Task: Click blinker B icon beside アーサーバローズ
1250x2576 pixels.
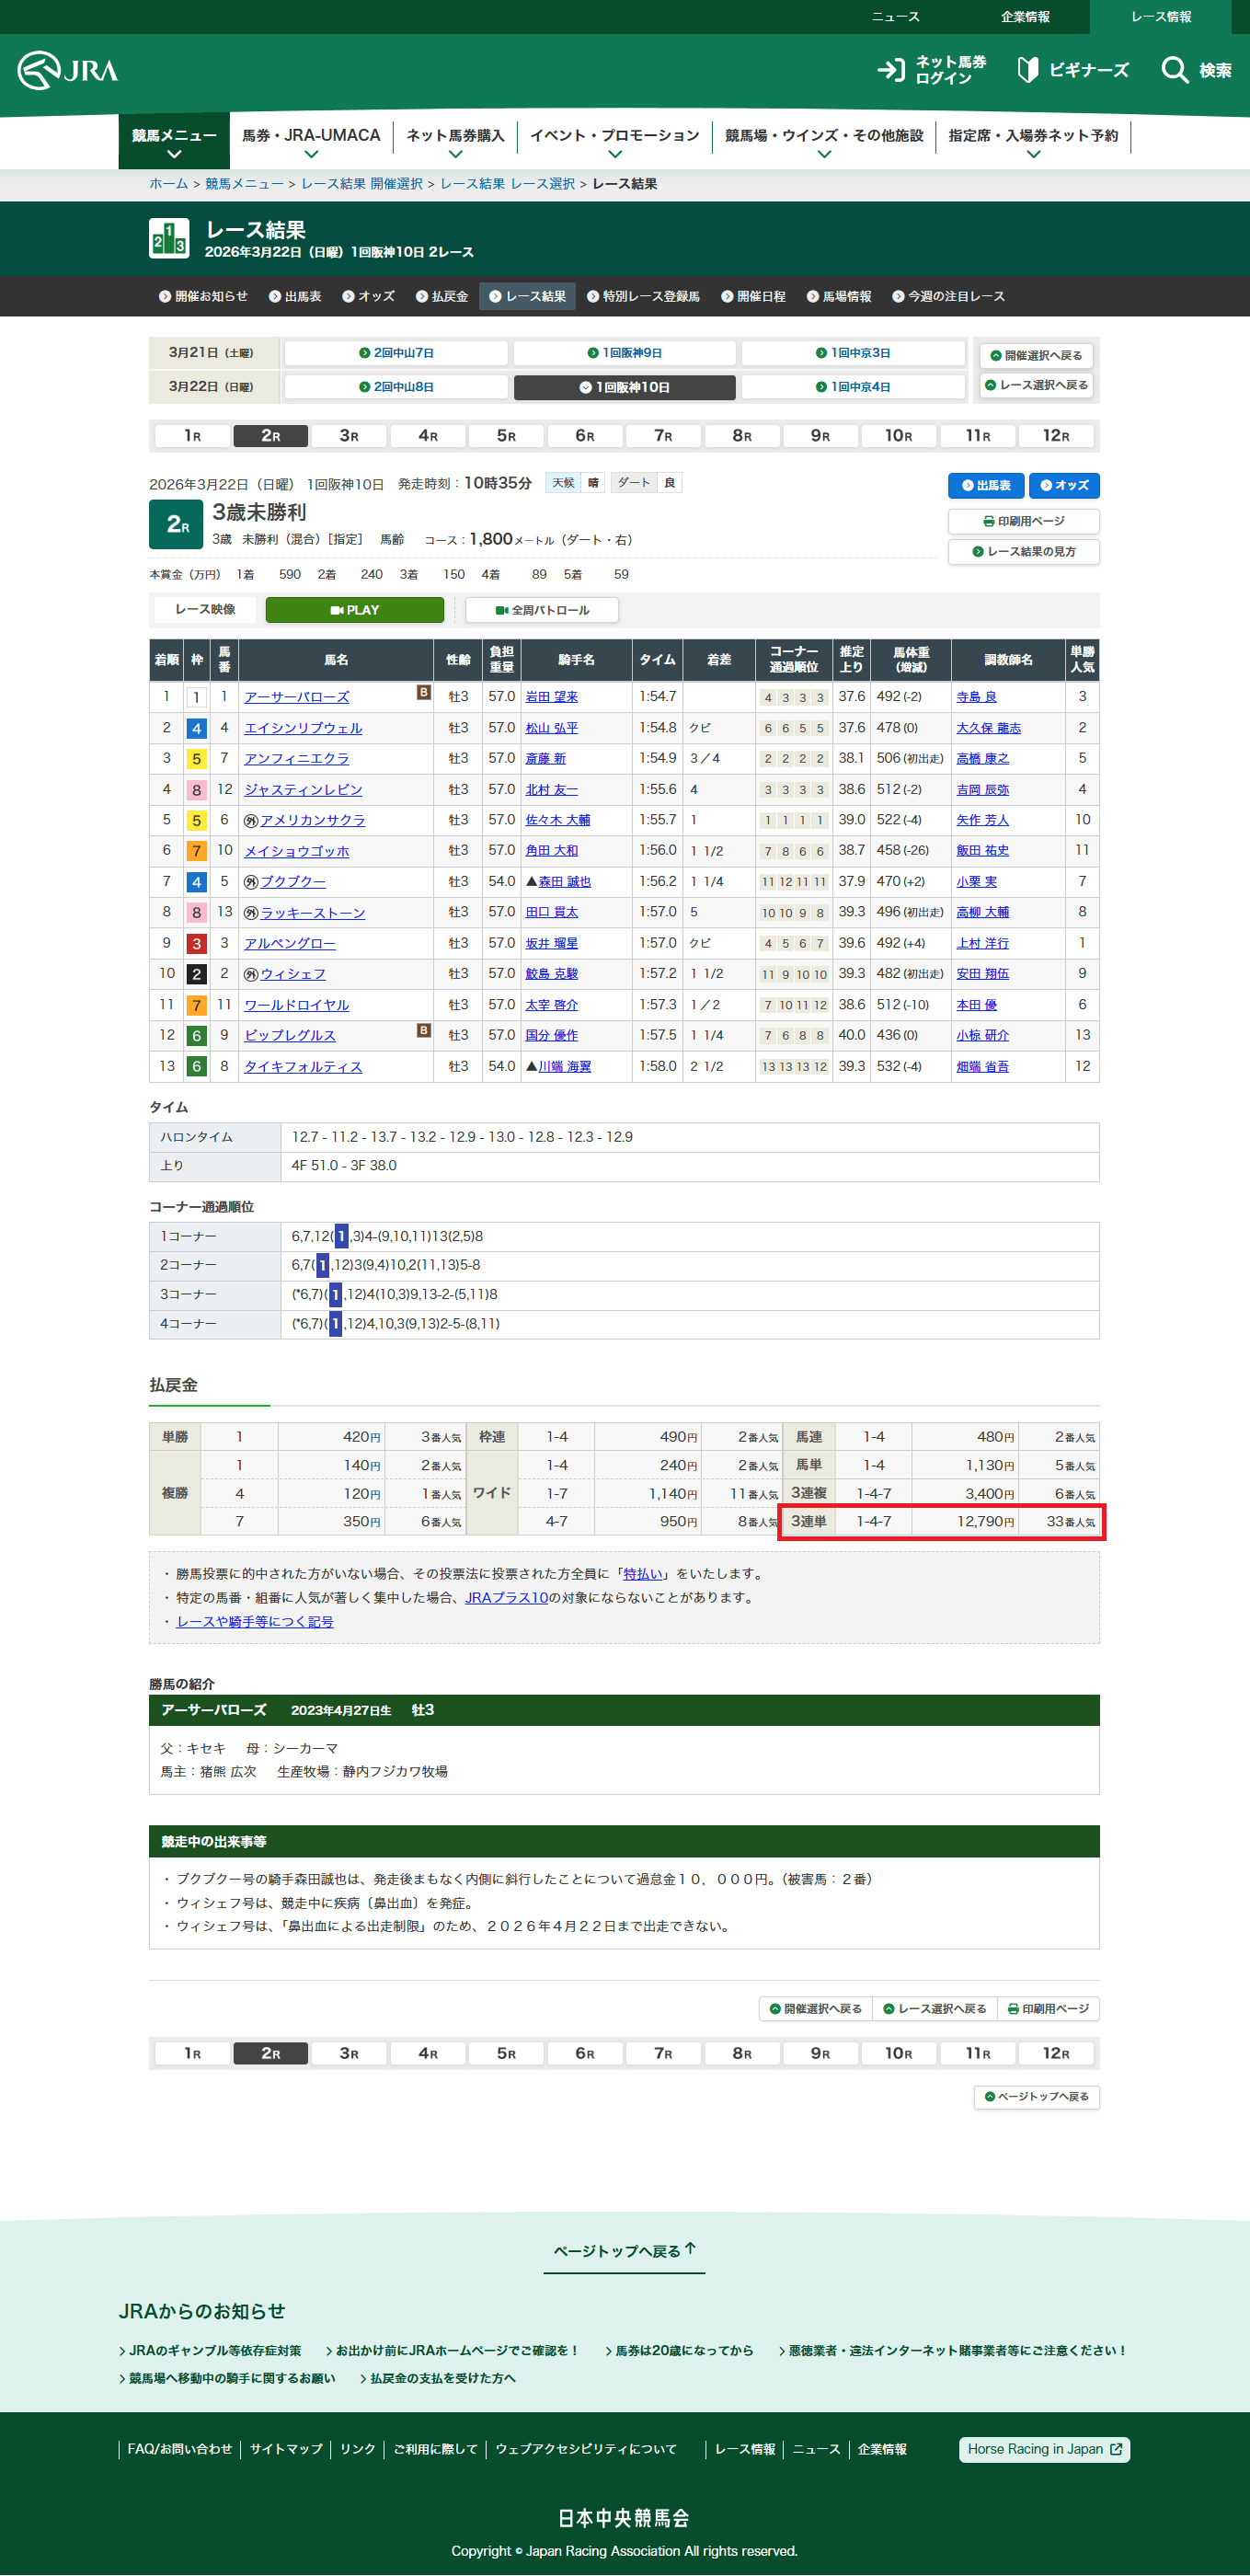Action: [x=423, y=693]
